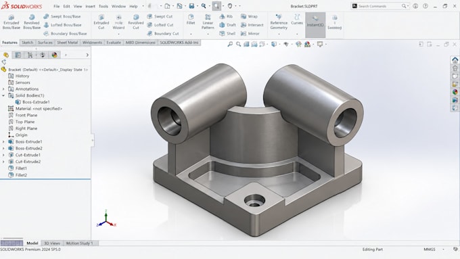Switch to the Sketch tab

pyautogui.click(x=27, y=43)
